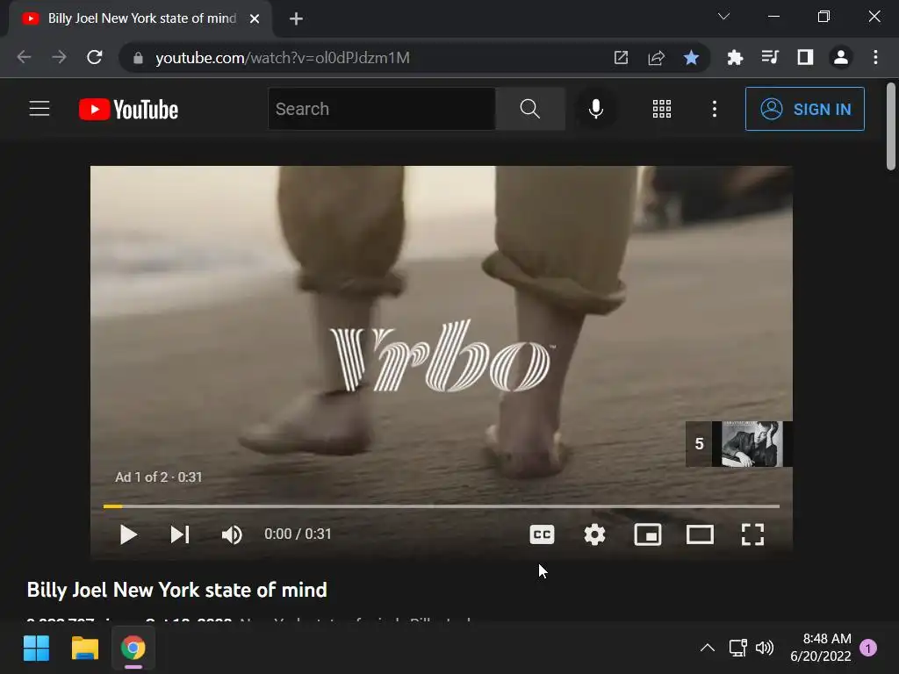
Task: Toggle the browser side panel
Action: [x=806, y=57]
